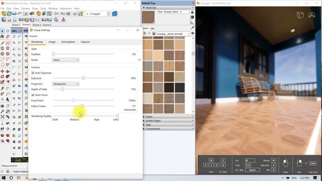Viewport: 322px width, 181px height.
Task: Switch to the Atmosphere tab
Action: pos(68,42)
